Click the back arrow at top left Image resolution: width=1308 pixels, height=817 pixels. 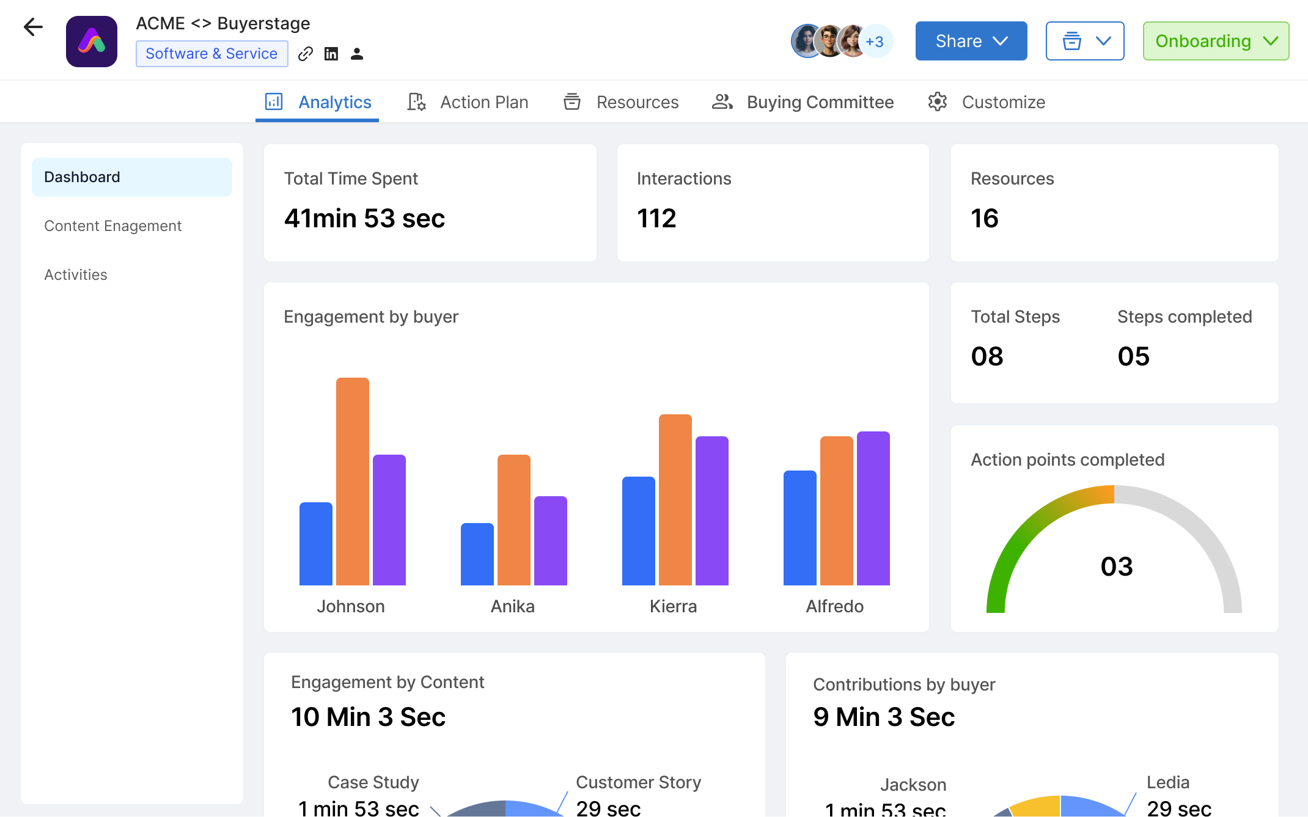click(x=32, y=27)
